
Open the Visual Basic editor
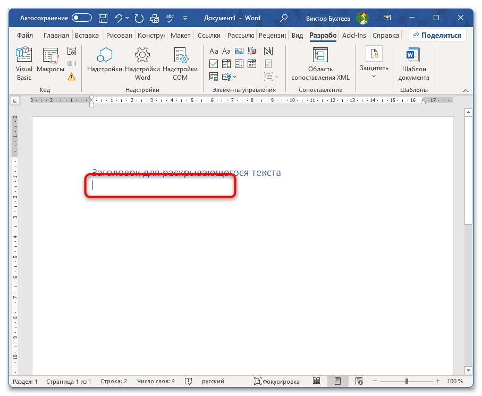(24, 64)
